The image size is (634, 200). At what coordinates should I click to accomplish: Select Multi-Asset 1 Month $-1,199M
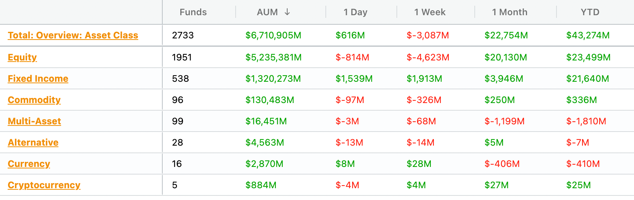[x=504, y=121]
